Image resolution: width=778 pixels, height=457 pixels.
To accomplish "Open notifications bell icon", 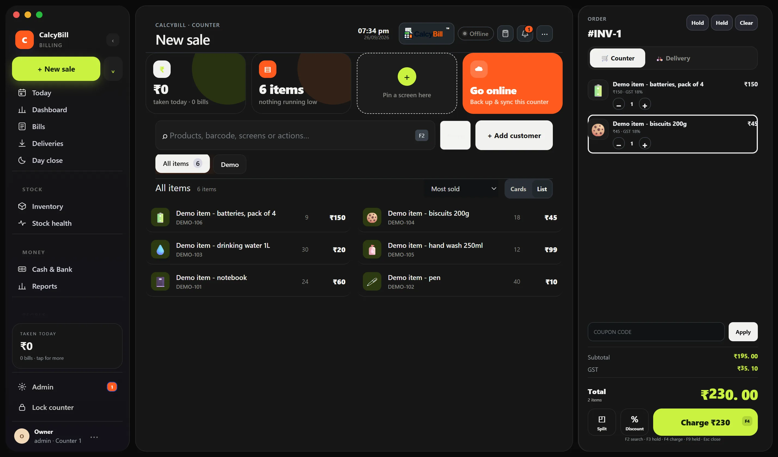I will coord(525,33).
